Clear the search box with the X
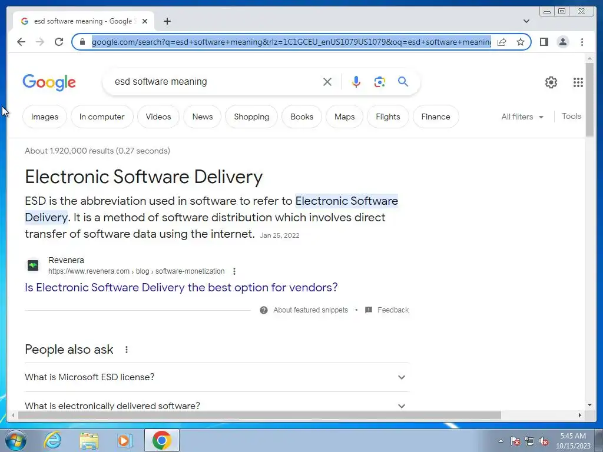 327,81
